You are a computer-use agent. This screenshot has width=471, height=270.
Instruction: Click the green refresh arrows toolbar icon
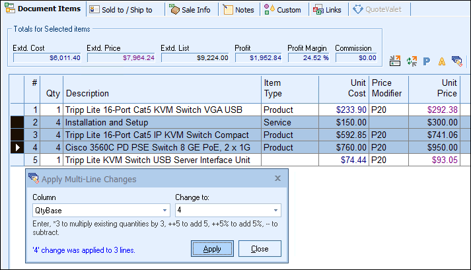[x=412, y=61]
